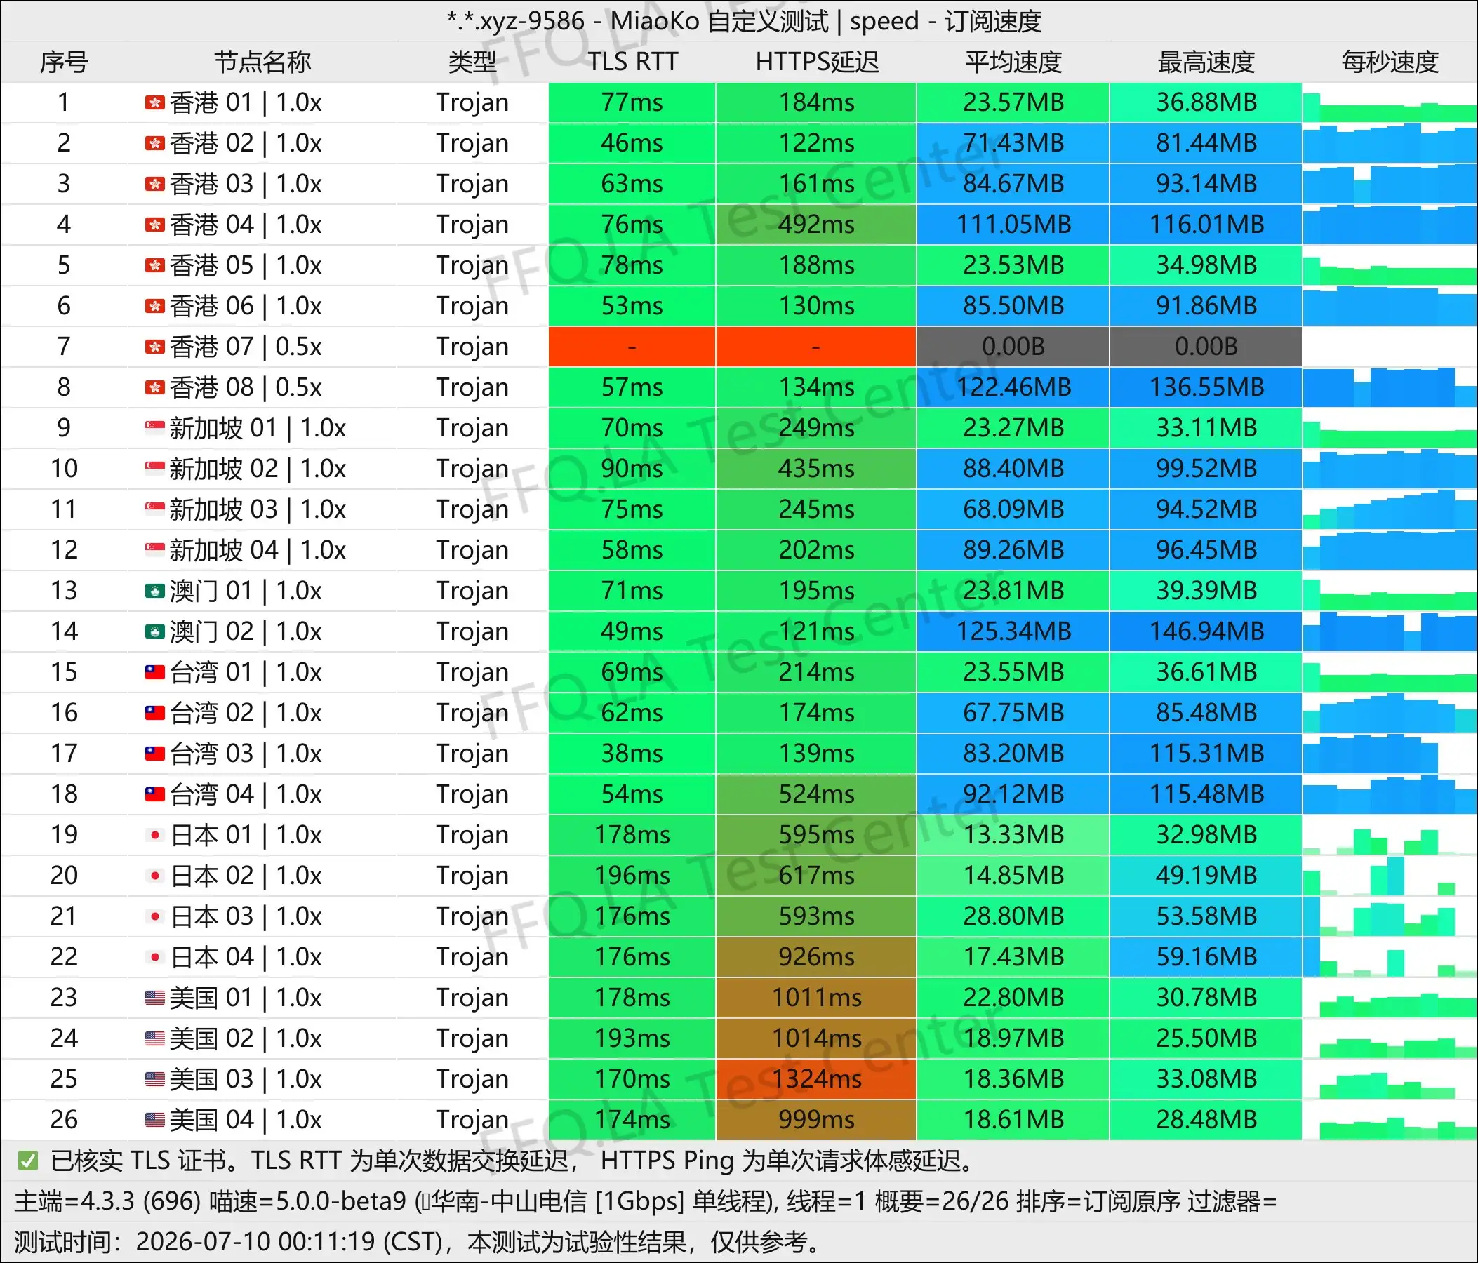1478x1263 pixels.
Task: Click the Taiwan flag beside 台湾 03
Action: tap(155, 753)
